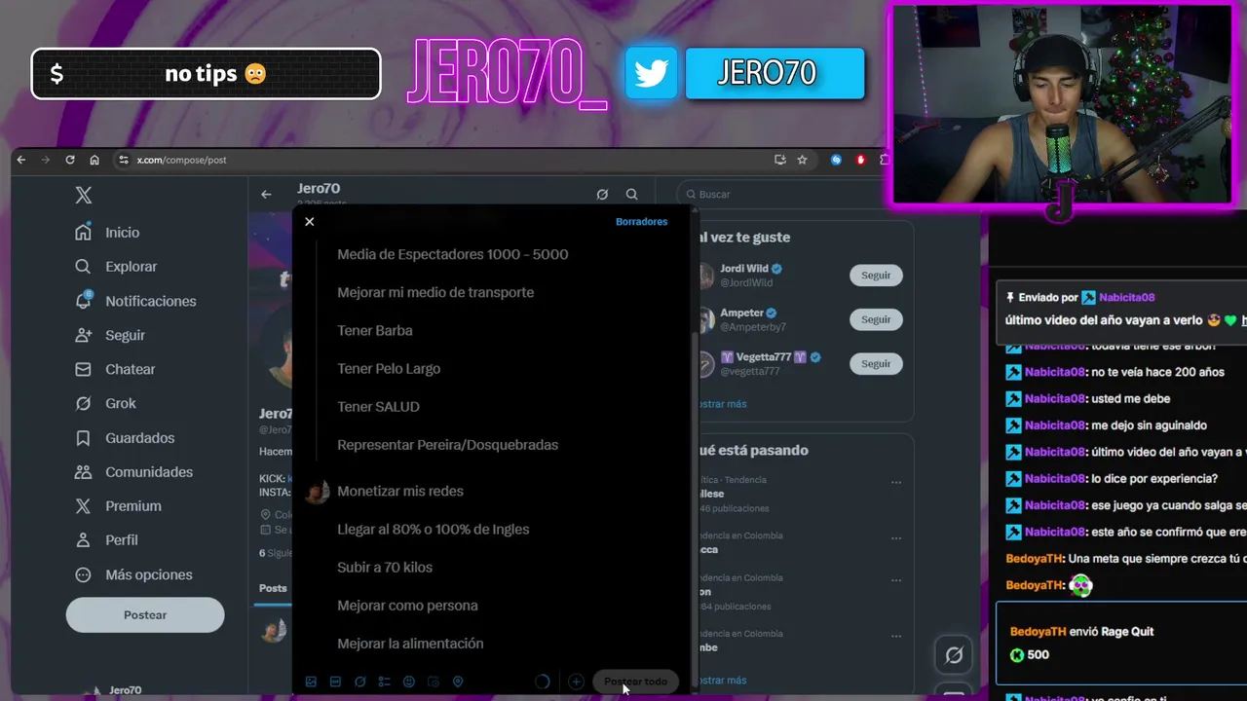Open Más opciones menu

tap(134, 574)
